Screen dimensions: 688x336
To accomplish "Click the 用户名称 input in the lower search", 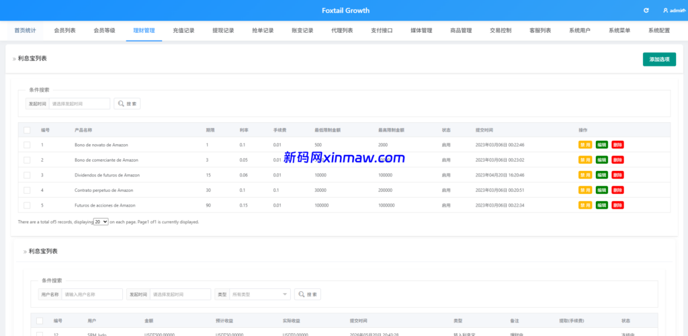I will (x=92, y=294).
